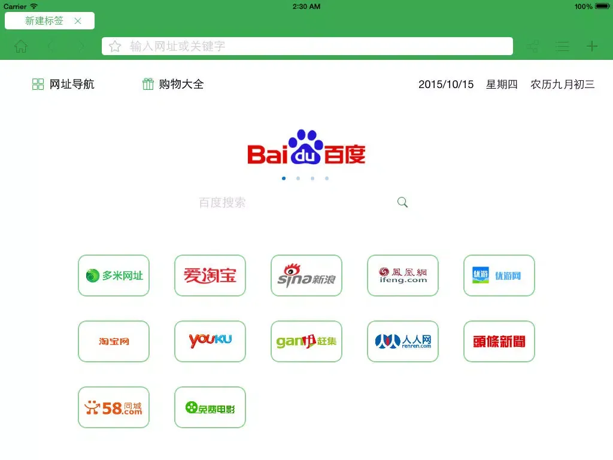
Task: Go back with the left arrow
Action: tap(50, 47)
